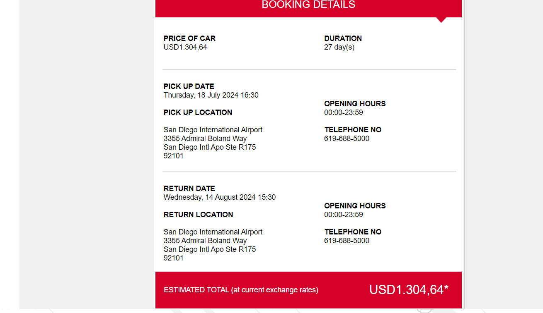Viewport: 543px width, 313px height.
Task: Click the pick-up 3355 Admiral Boland Way line
Action: tap(205, 139)
